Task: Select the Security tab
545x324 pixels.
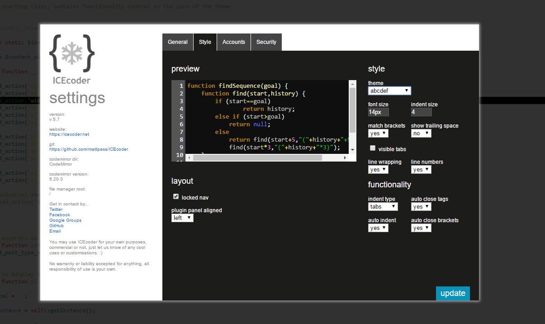Action: 266,42
